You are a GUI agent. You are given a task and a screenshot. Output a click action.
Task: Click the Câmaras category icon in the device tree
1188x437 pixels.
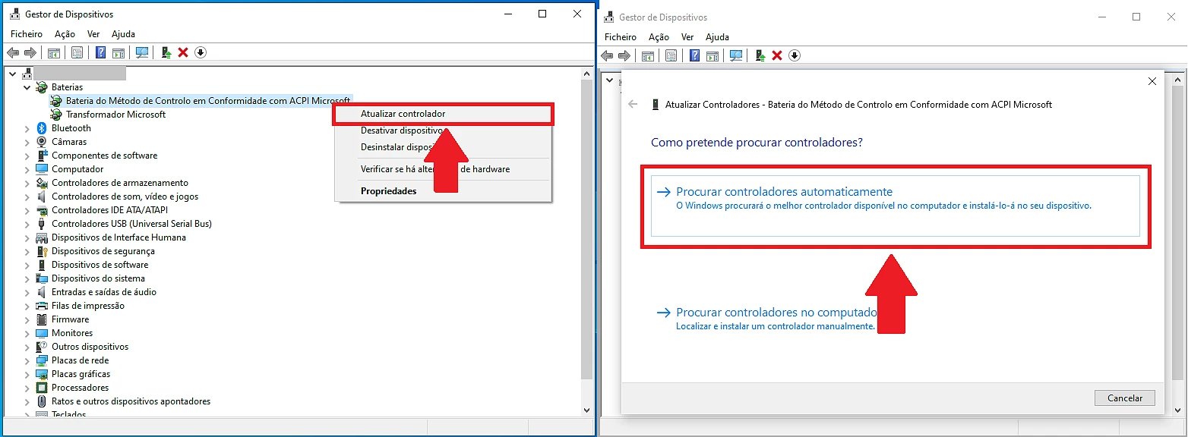coord(42,142)
